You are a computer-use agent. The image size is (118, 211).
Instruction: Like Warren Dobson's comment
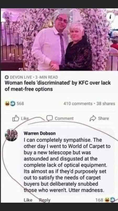click(x=28, y=200)
